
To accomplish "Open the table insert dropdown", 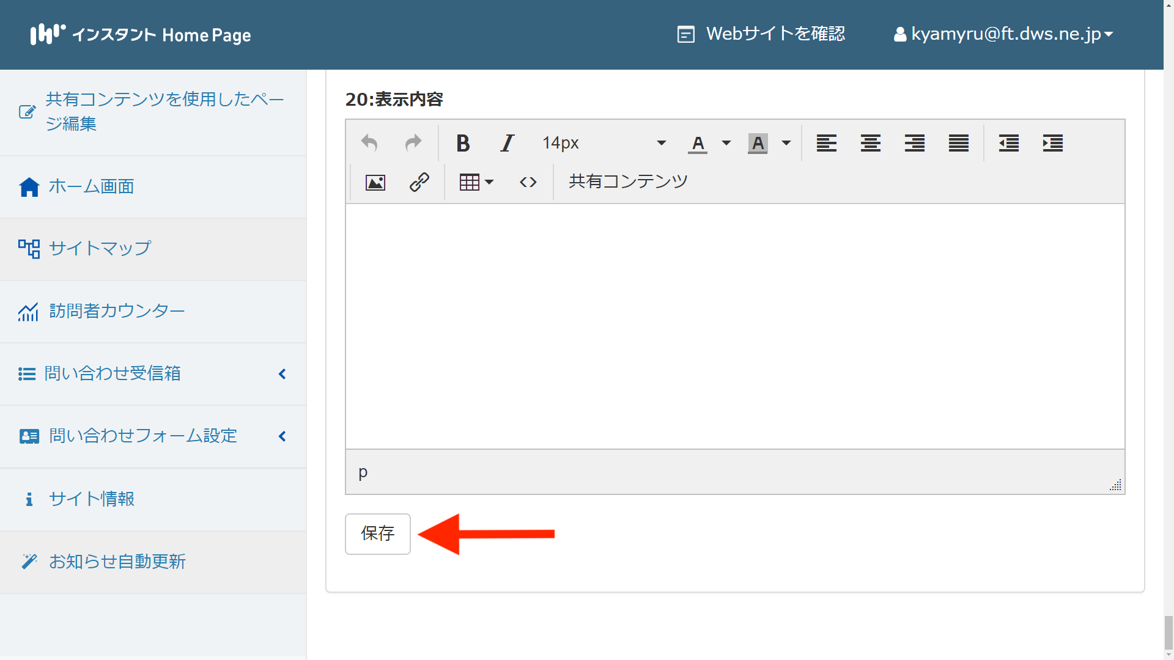I will click(476, 182).
